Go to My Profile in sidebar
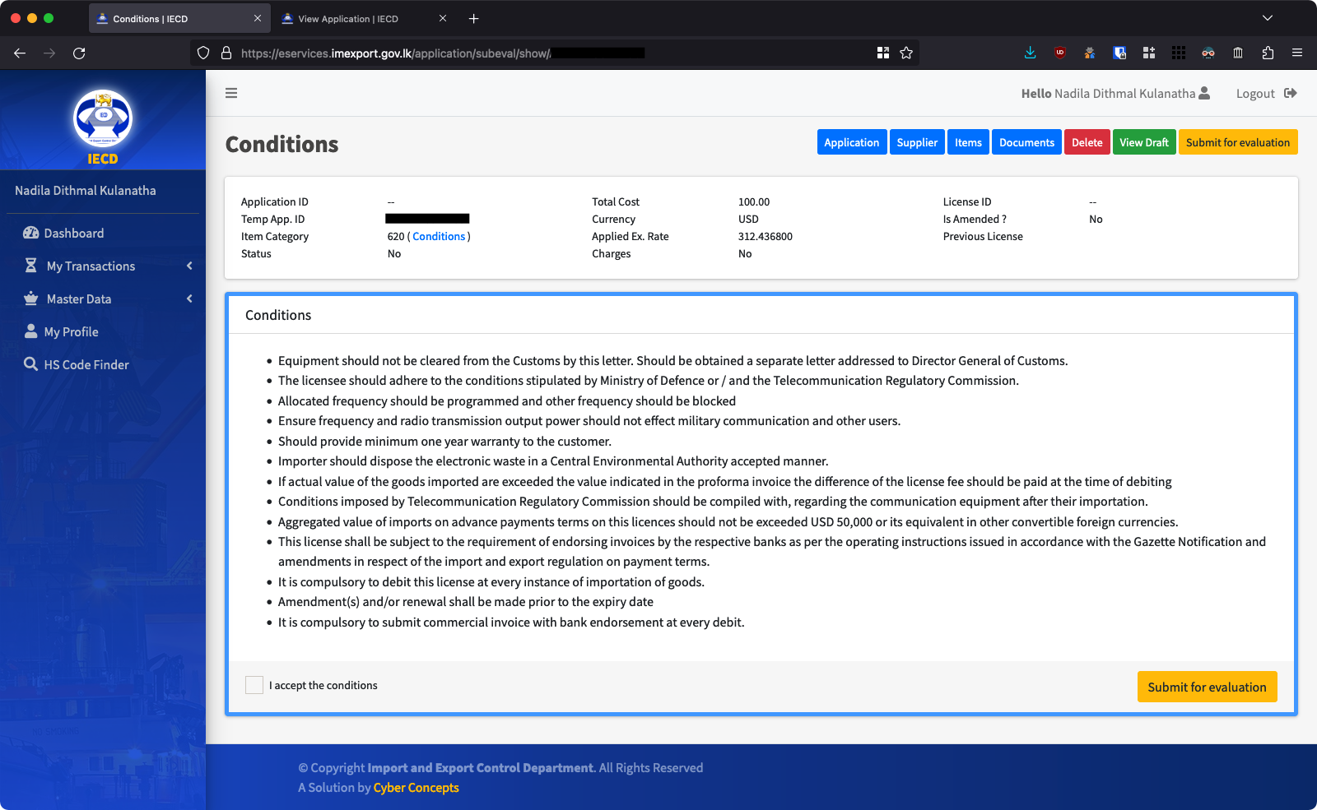The height and width of the screenshot is (810, 1317). [x=71, y=332]
